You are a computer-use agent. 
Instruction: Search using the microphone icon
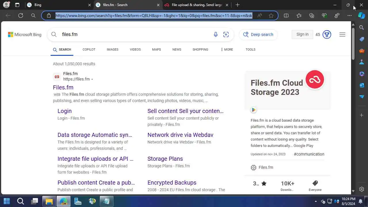pos(216,34)
